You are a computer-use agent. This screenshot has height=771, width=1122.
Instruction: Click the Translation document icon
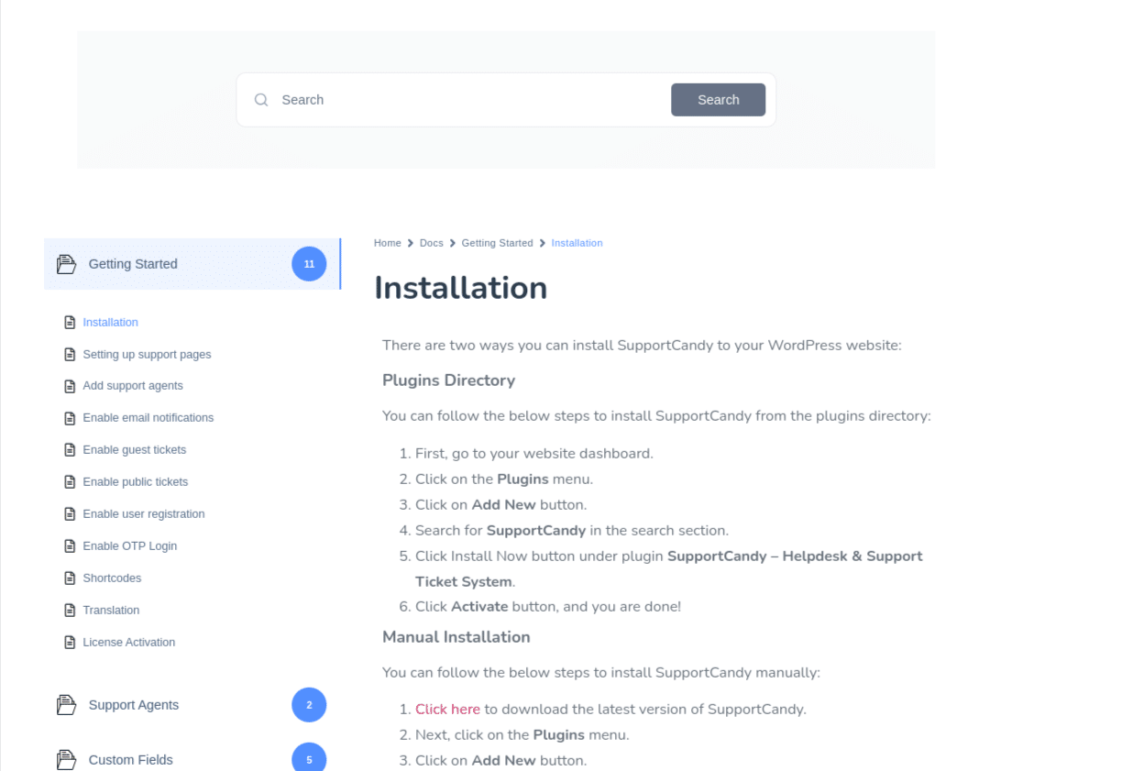70,611
